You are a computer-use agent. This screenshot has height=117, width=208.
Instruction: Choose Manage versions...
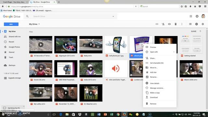coord(160,88)
